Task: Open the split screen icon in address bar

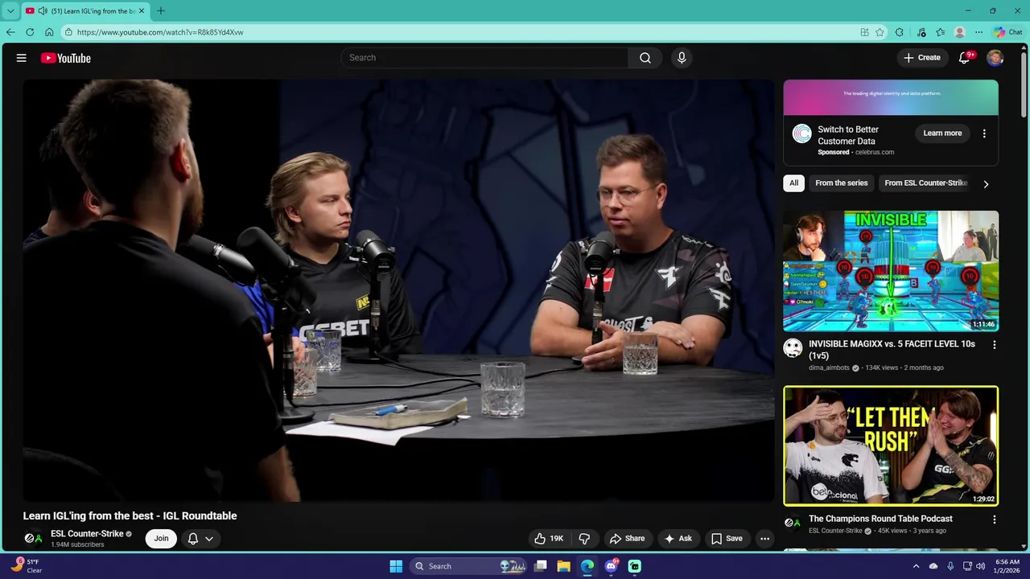Action: tap(864, 32)
